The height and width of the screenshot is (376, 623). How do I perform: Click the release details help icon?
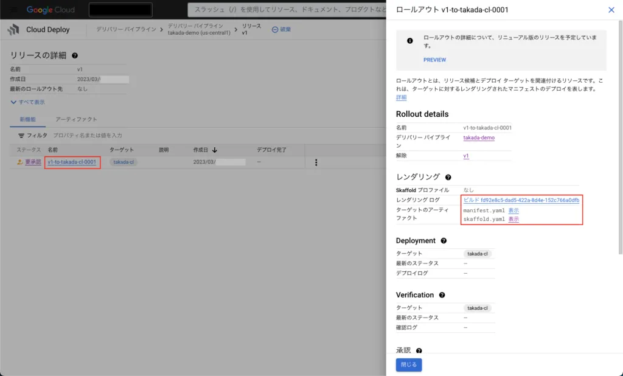pos(75,55)
